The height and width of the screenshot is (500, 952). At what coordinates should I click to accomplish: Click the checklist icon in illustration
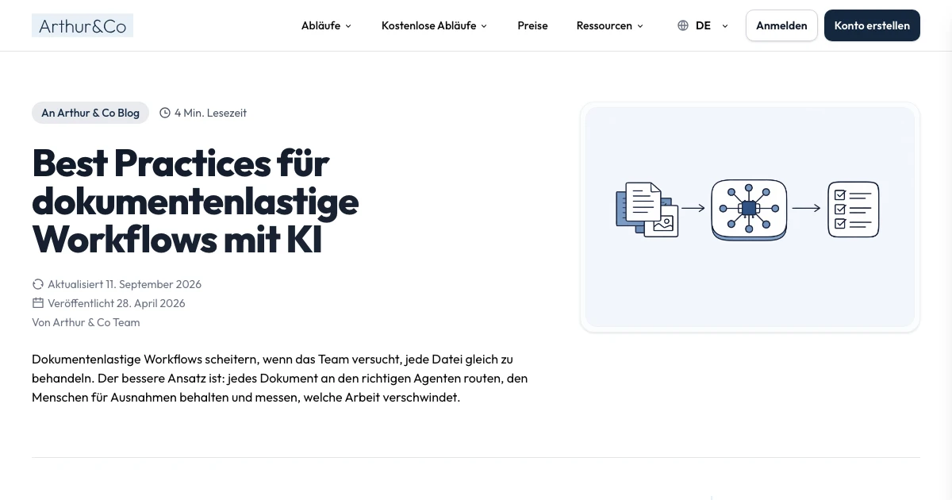coord(854,210)
